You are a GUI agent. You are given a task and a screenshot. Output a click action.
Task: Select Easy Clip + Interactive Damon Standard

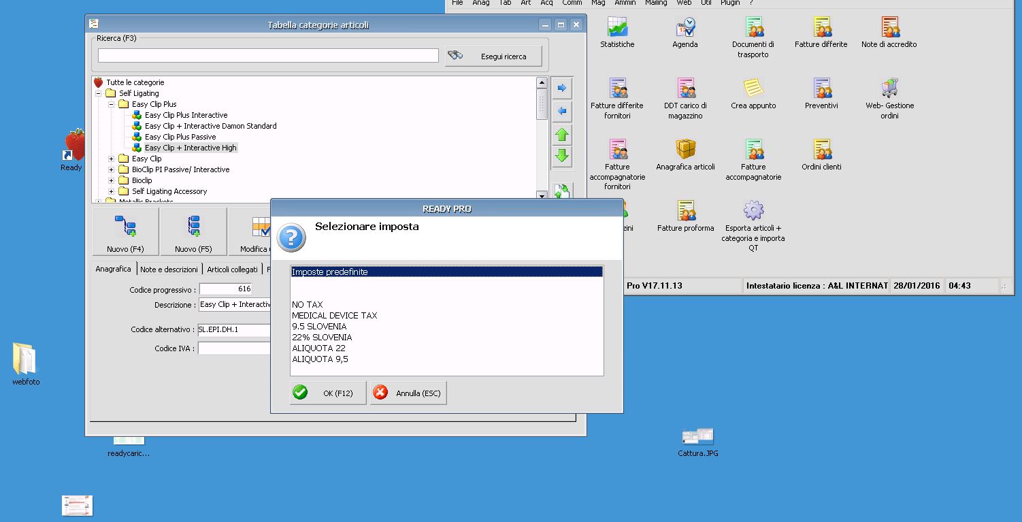click(x=210, y=126)
